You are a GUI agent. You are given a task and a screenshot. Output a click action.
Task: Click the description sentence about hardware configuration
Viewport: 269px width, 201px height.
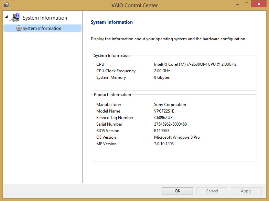[x=169, y=39]
